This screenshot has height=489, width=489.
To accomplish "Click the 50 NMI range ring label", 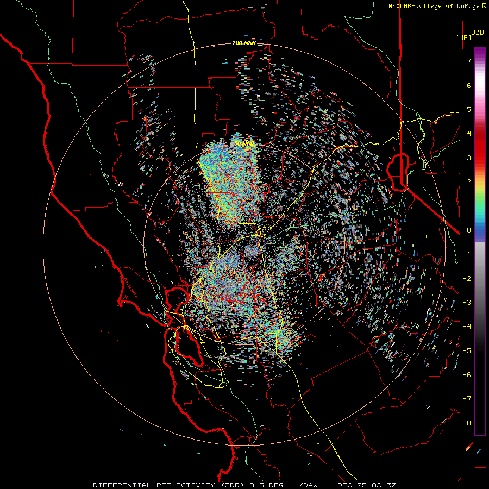I will [244, 144].
